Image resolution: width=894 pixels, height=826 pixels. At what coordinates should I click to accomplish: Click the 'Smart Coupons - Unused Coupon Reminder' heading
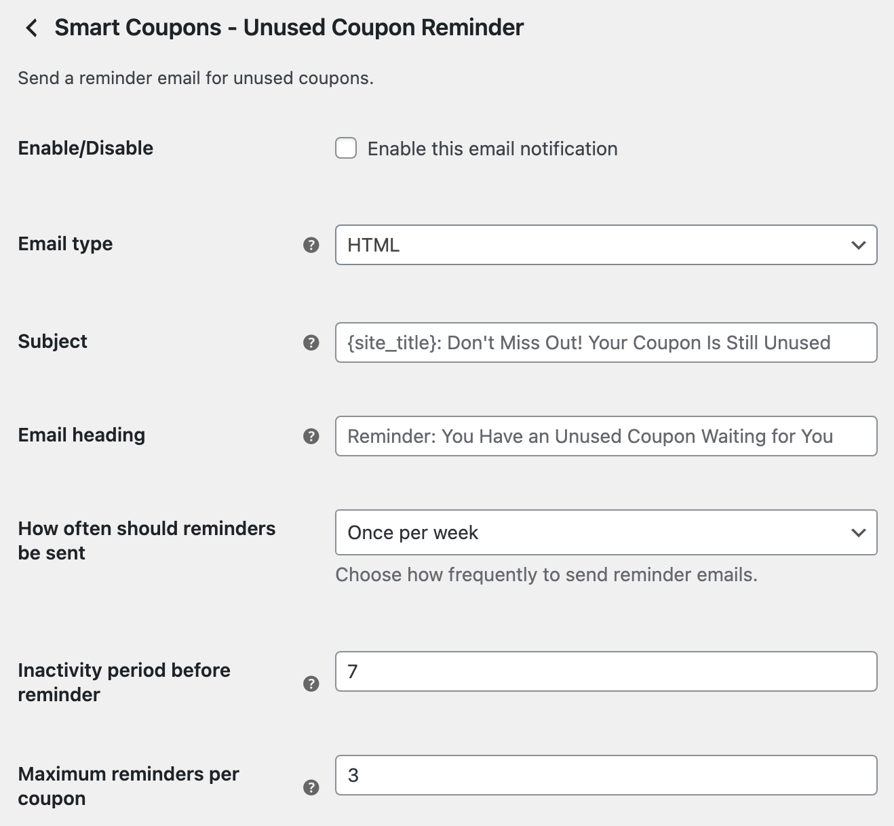(x=289, y=28)
